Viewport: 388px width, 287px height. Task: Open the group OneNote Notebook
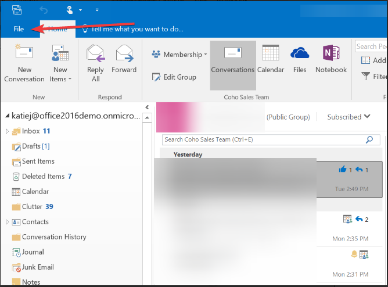point(331,59)
